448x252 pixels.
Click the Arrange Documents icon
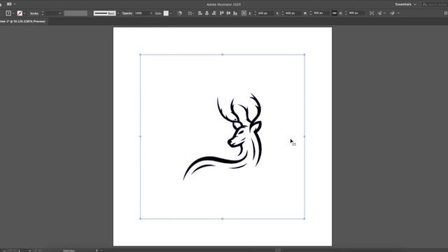pyautogui.click(x=9, y=4)
